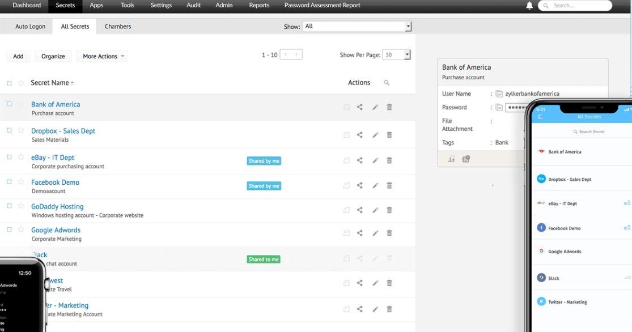This screenshot has height=332, width=632.
Task: Check the Bank of America row checkbox
Action: (9, 104)
